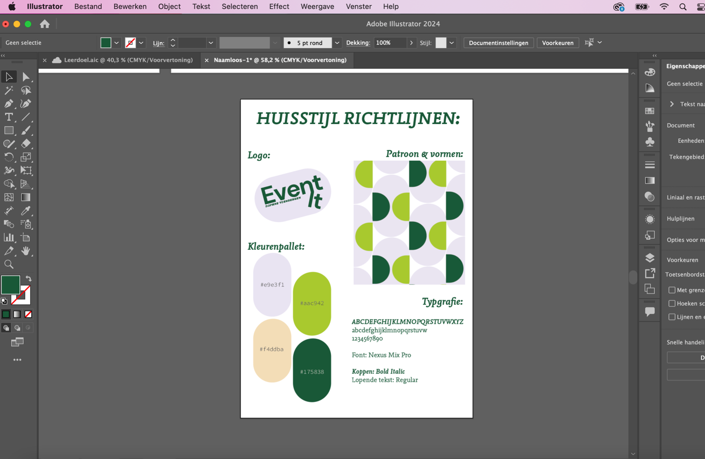Toggle the Lijnen en effecten checkbox
Viewport: 705px width, 459px height.
click(672, 317)
